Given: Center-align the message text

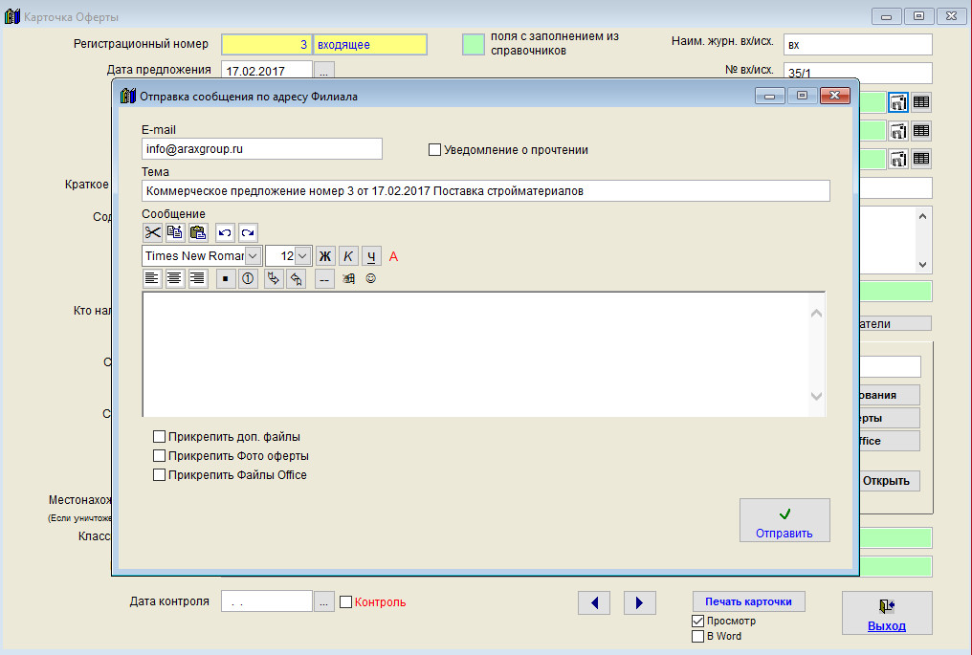Looking at the screenshot, I should 174,279.
